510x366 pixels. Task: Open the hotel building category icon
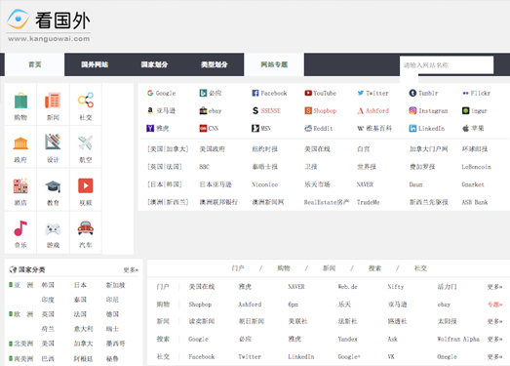coord(20,185)
